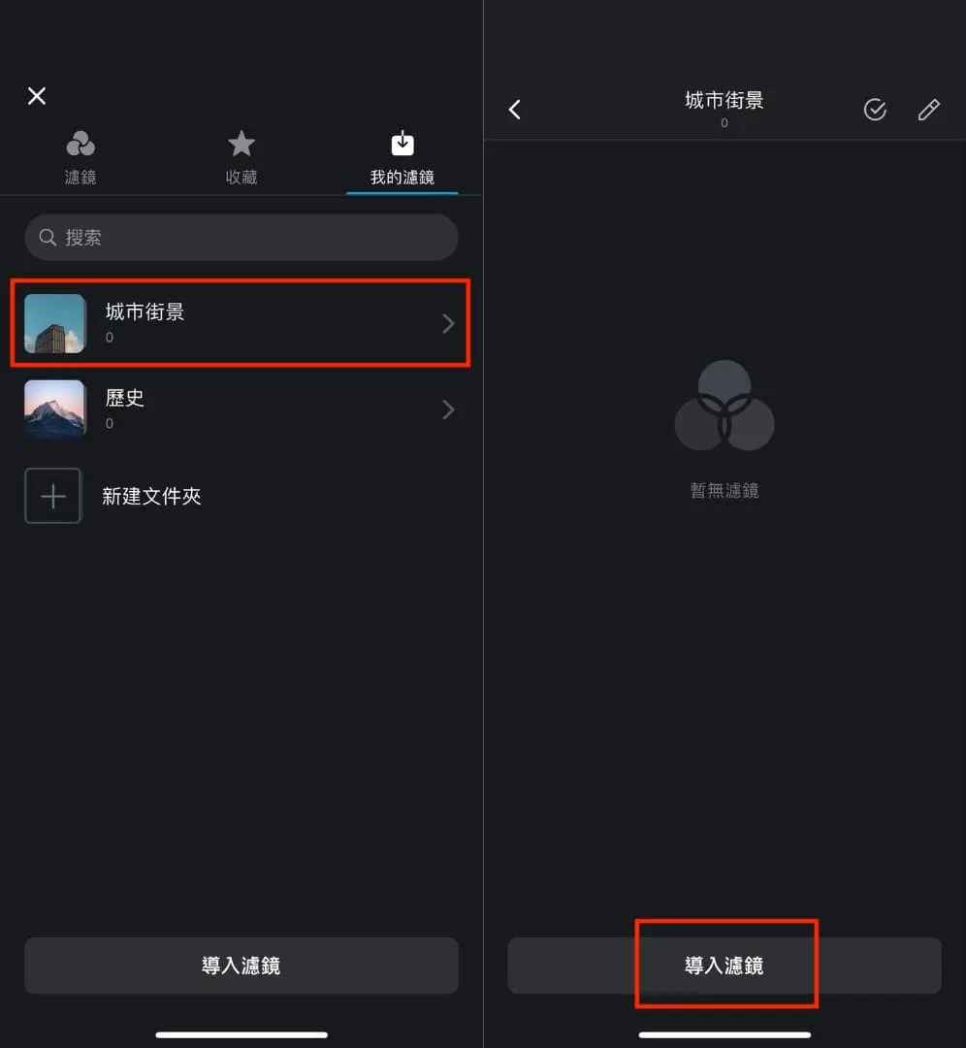This screenshot has height=1048, width=966.
Task: Toggle the circular checkmark select icon
Action: pos(875,110)
